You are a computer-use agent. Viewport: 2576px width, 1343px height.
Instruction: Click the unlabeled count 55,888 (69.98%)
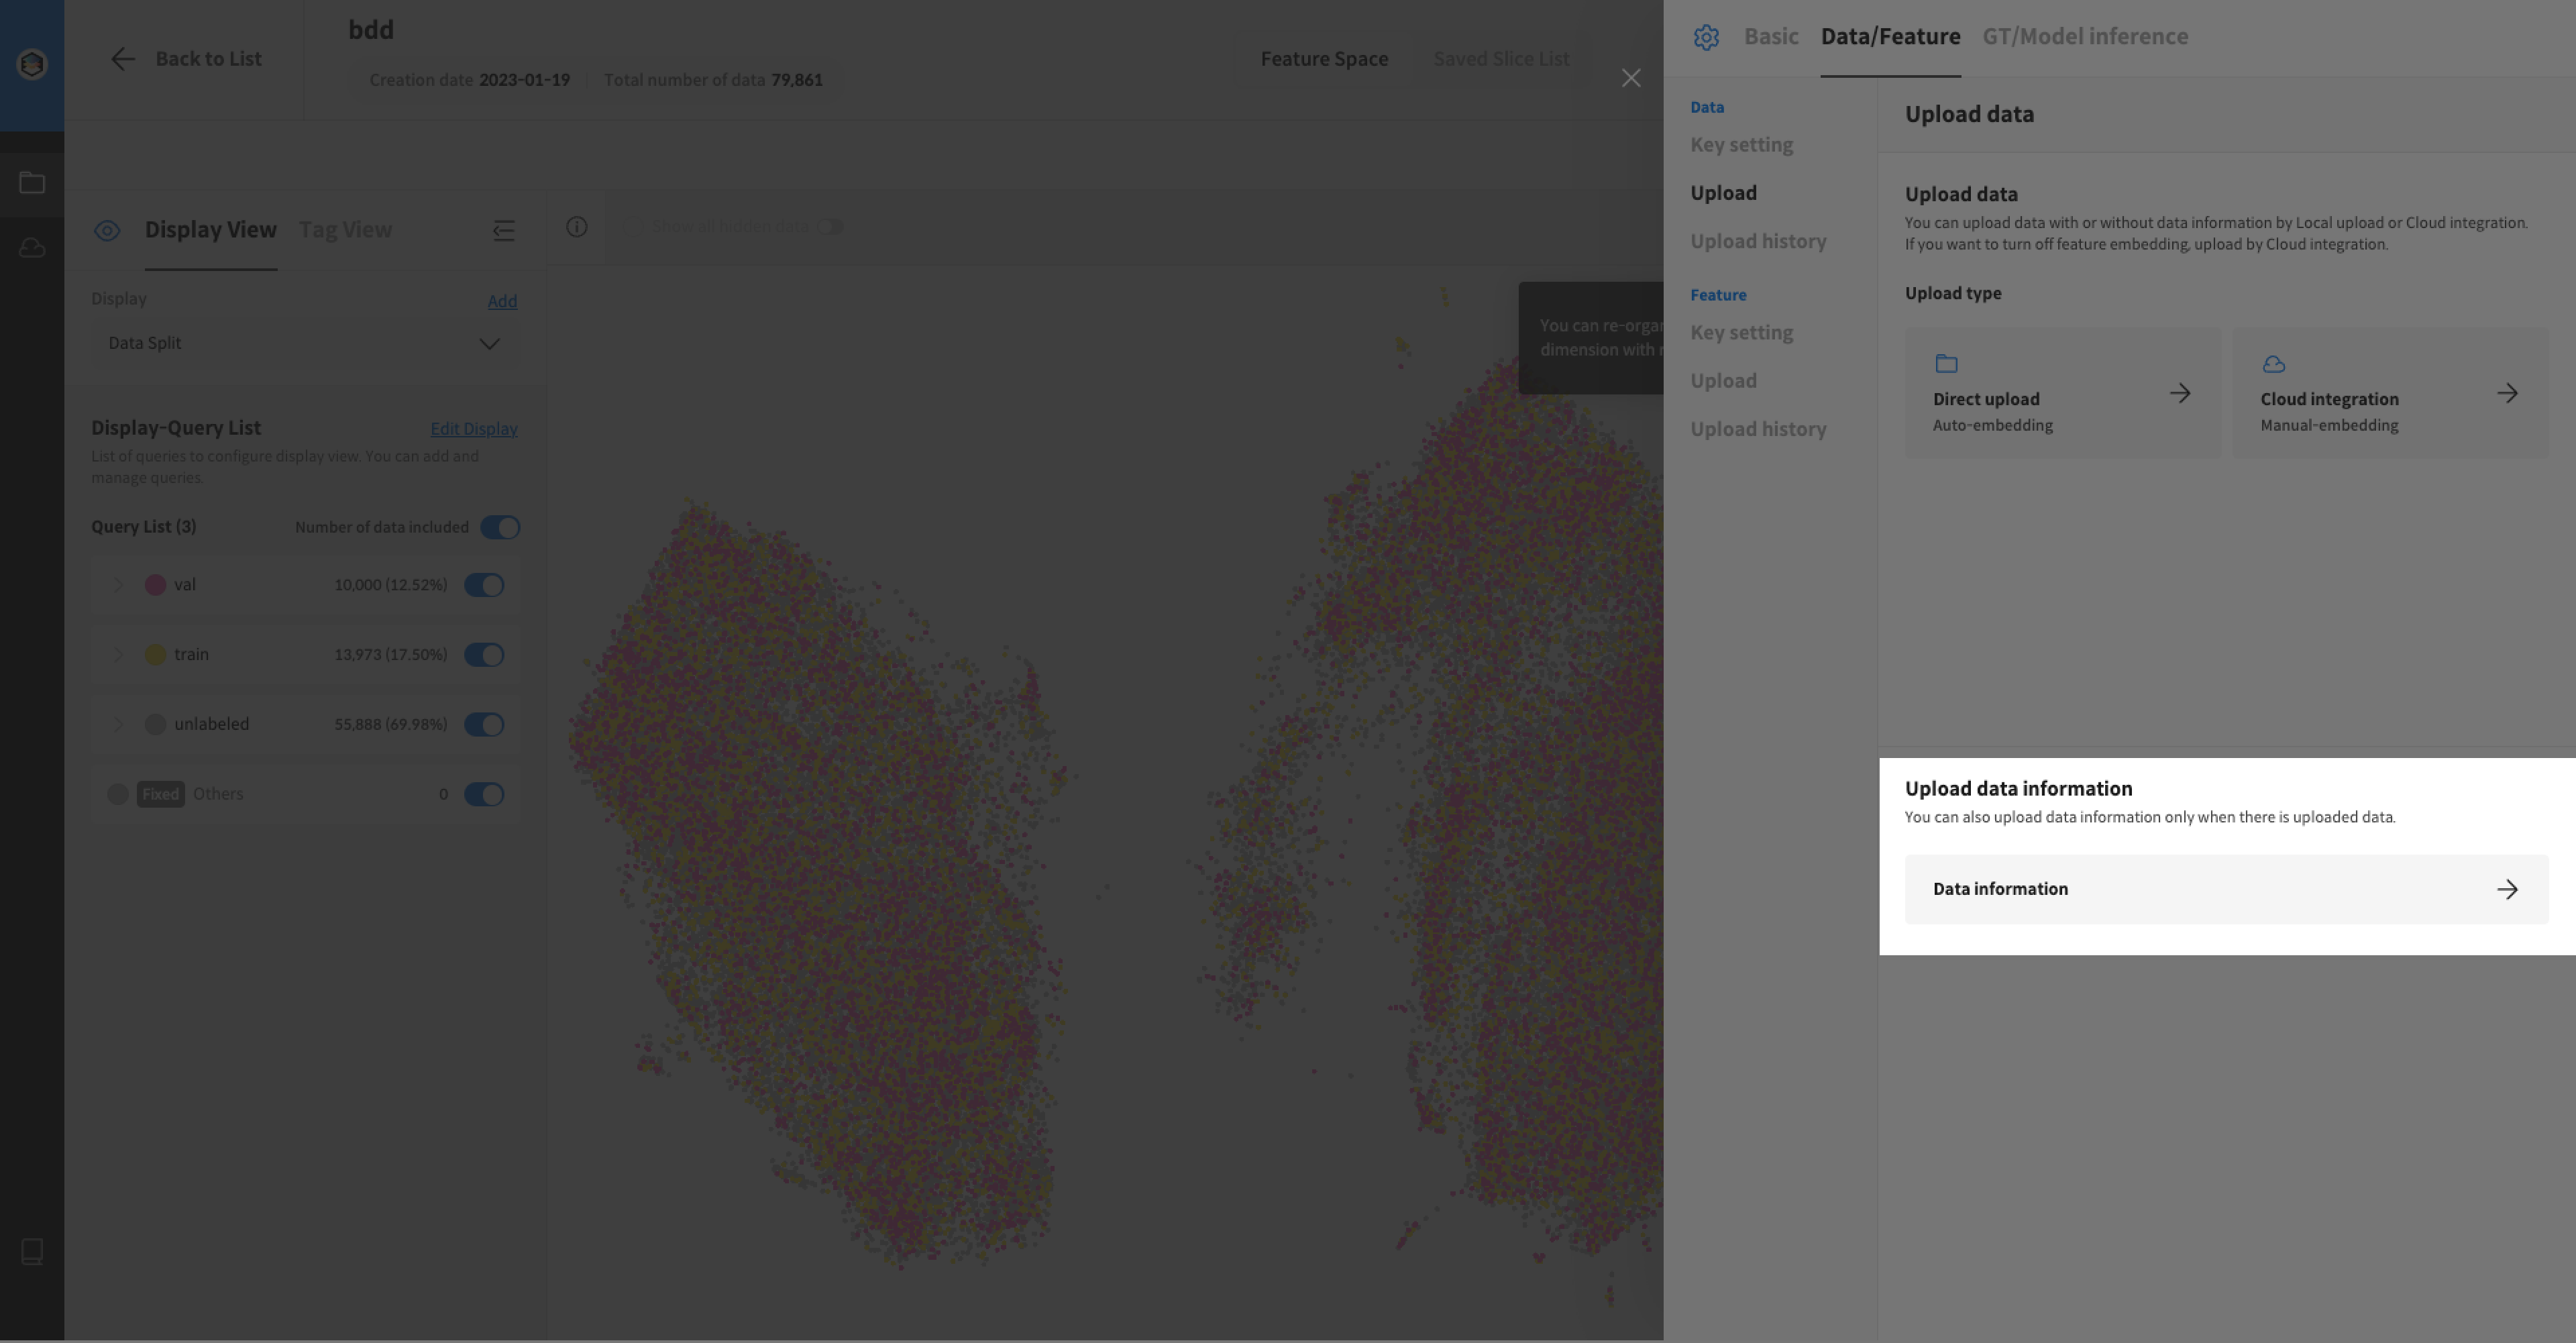pyautogui.click(x=390, y=724)
